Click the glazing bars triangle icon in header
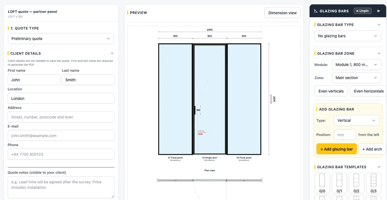The width and height of the screenshot is (387, 200). (316, 11)
